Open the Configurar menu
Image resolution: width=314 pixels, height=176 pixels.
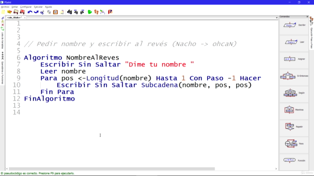point(26,7)
